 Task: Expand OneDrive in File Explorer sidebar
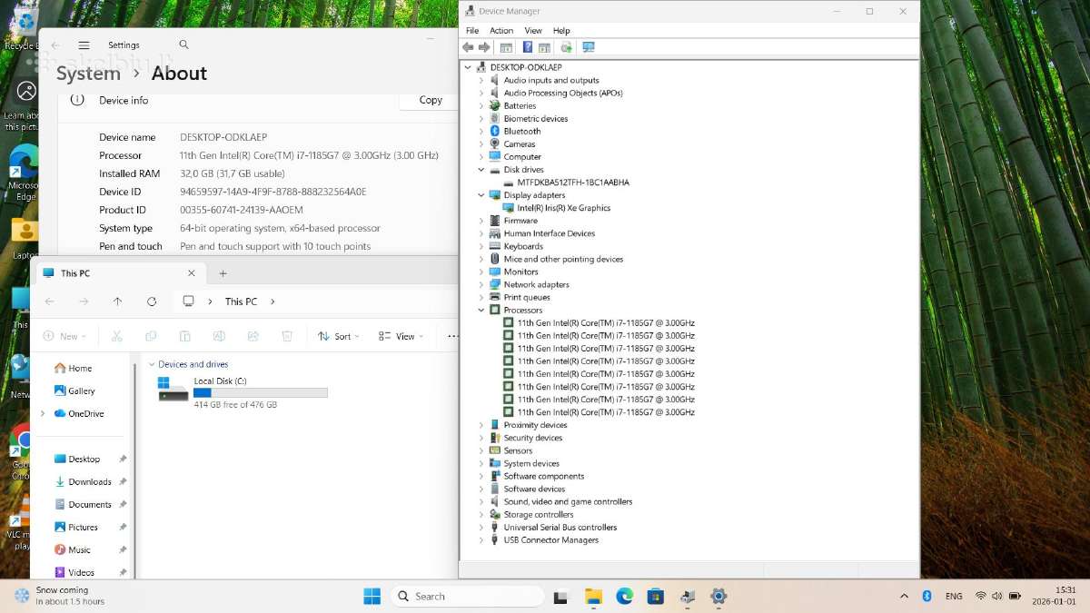coord(42,413)
